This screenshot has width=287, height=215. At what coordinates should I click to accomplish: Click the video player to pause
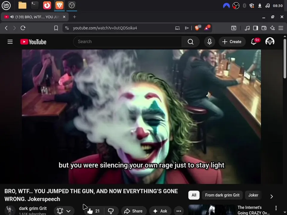tap(141, 117)
